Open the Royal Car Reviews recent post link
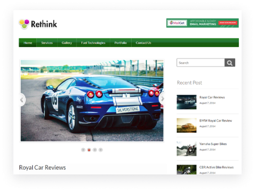The width and height of the screenshot is (255, 191). point(212,97)
